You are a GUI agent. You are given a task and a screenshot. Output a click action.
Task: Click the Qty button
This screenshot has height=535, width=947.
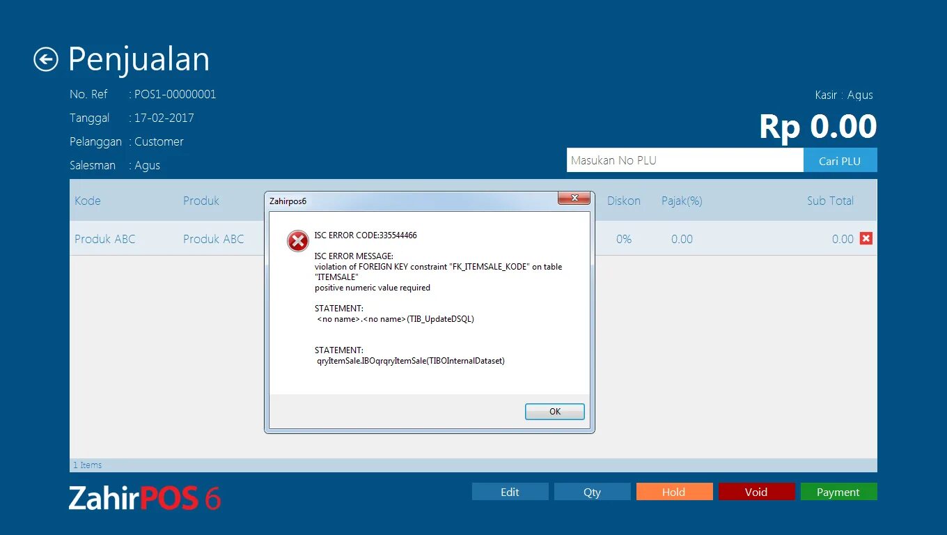pyautogui.click(x=592, y=492)
